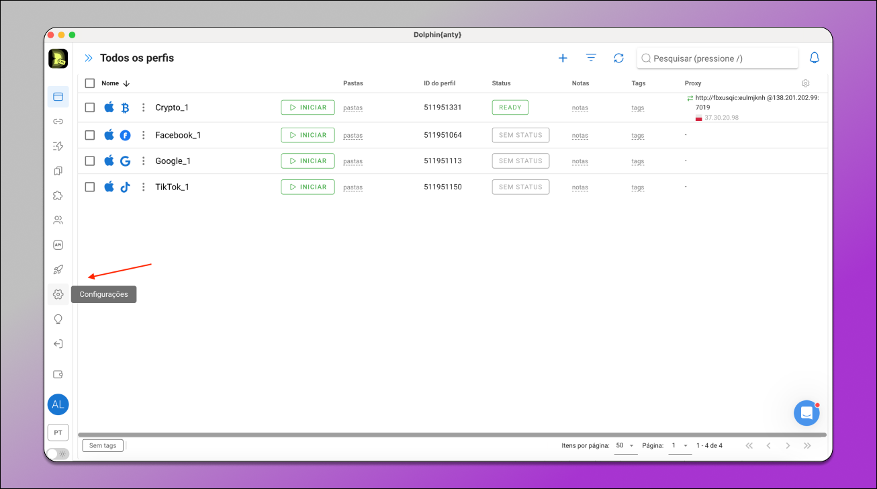
Task: Open table column settings gear
Action: point(805,83)
